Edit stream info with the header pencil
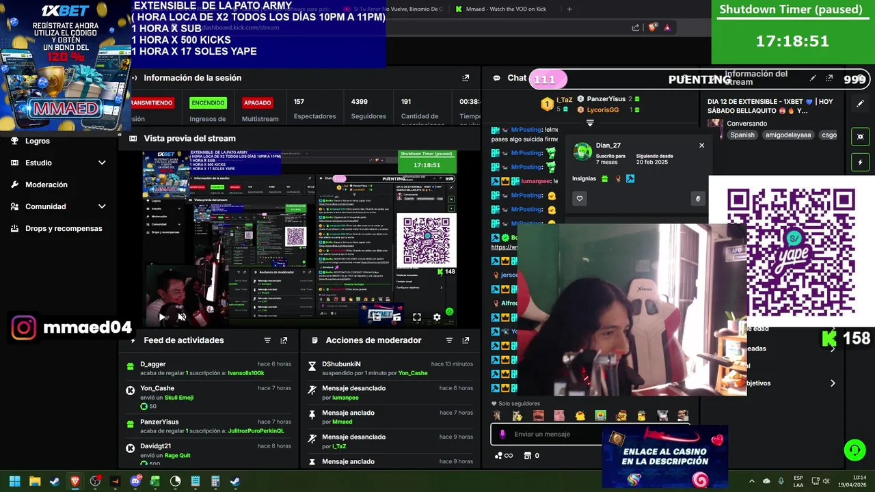Screen dimensions: 875x492 [813, 79]
